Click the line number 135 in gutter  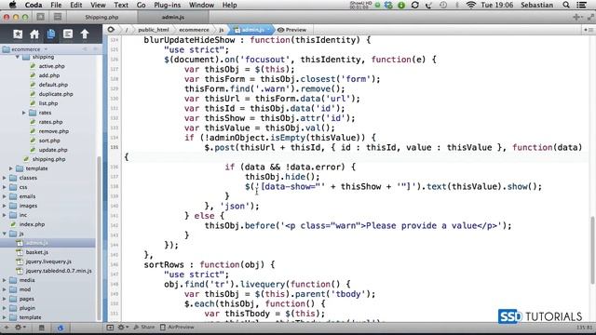(114, 147)
